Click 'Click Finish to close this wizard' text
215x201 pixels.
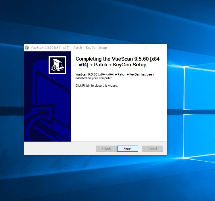point(97,86)
